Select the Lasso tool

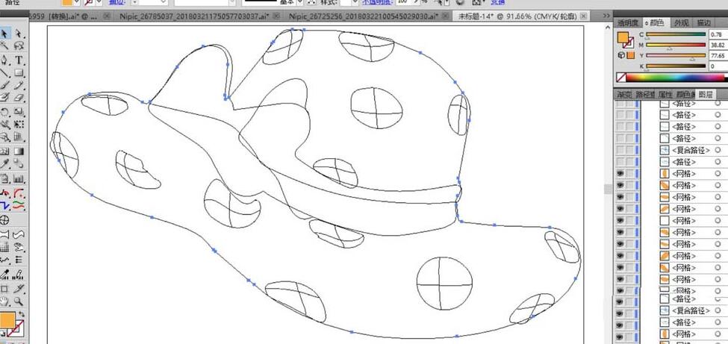pos(19,46)
